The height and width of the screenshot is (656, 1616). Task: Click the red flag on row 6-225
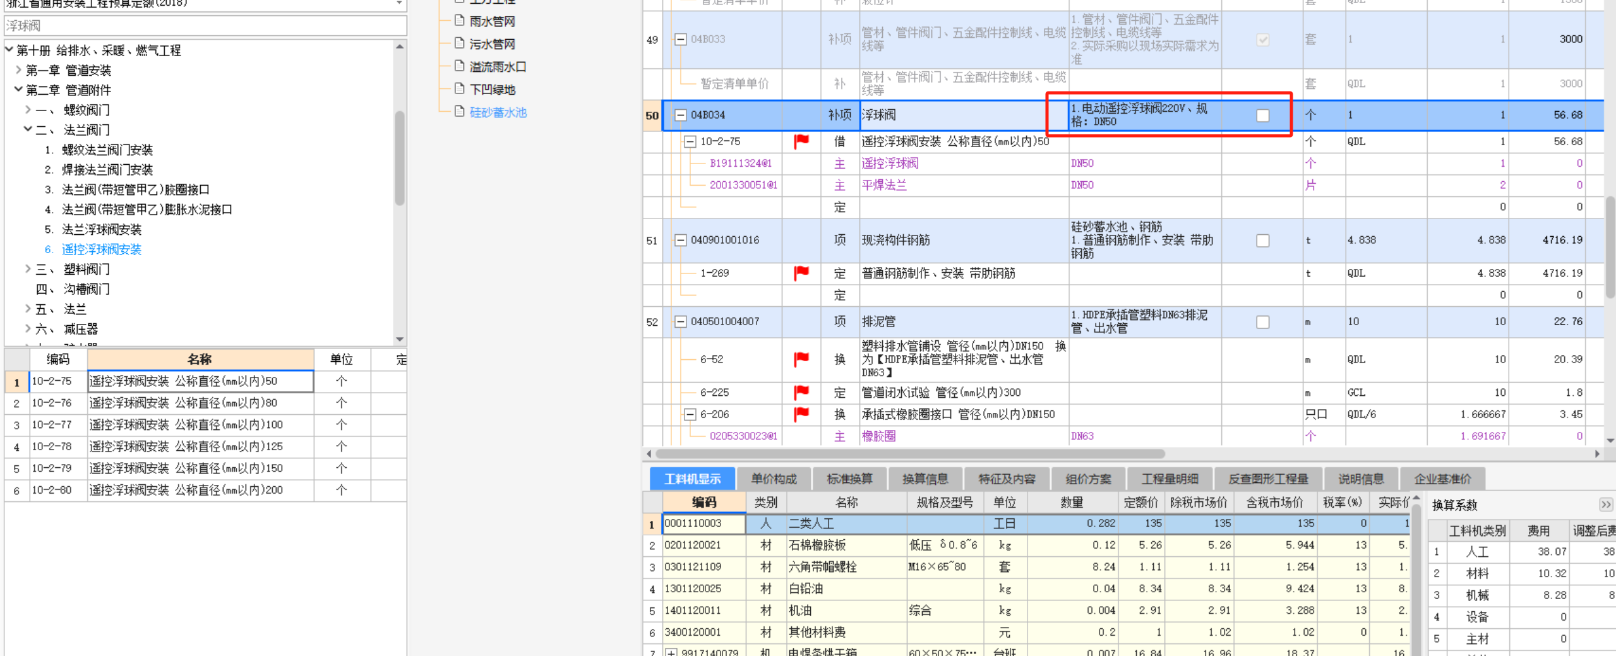801,392
